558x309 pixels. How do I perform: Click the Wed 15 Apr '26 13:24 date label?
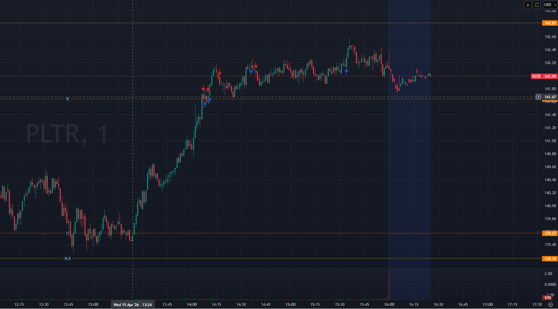pyautogui.click(x=133, y=305)
